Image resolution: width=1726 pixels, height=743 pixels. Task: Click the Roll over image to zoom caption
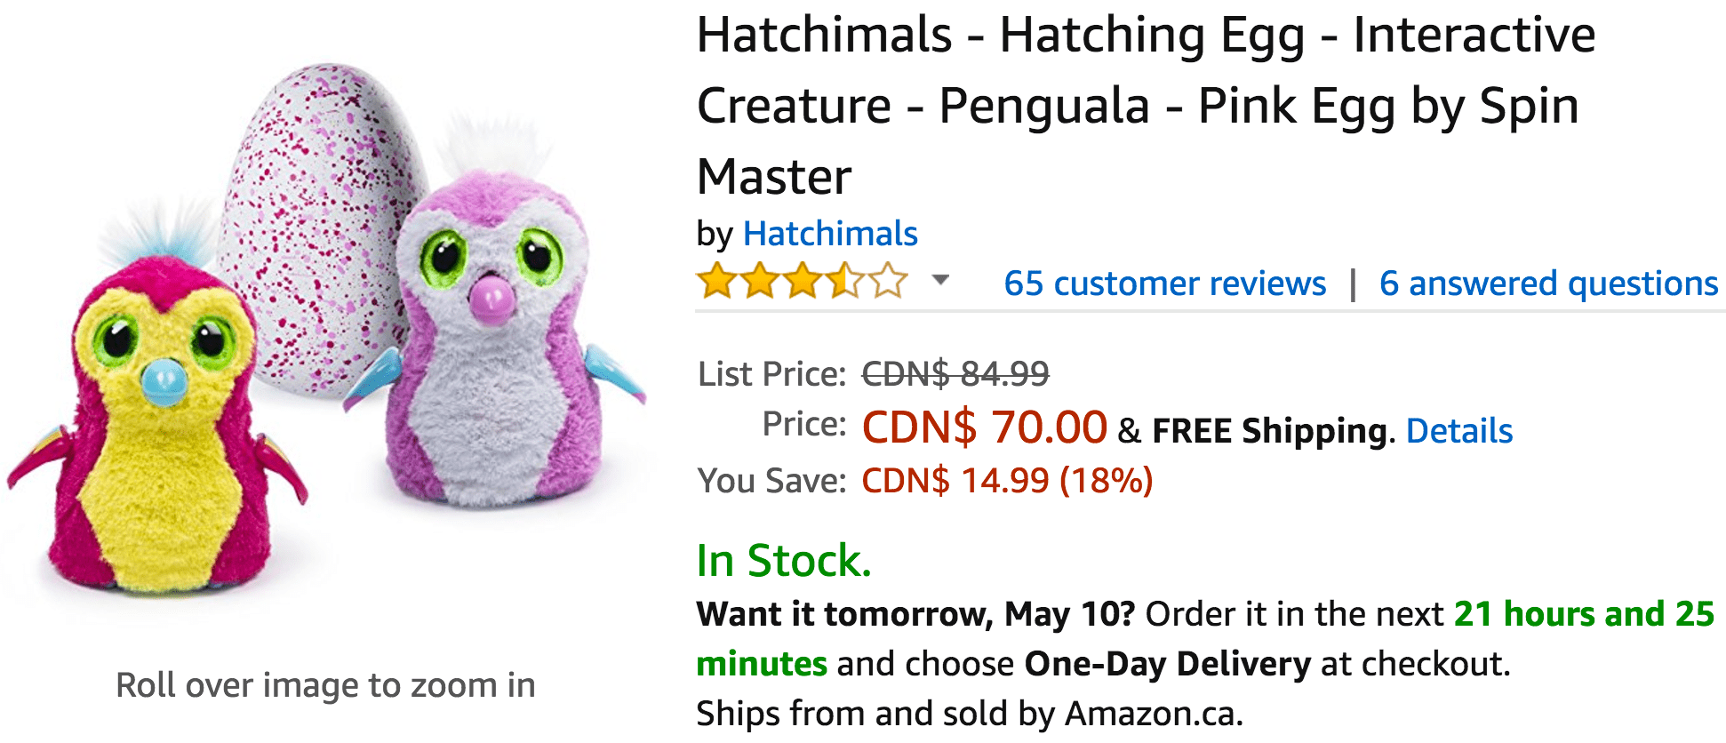[x=325, y=685]
